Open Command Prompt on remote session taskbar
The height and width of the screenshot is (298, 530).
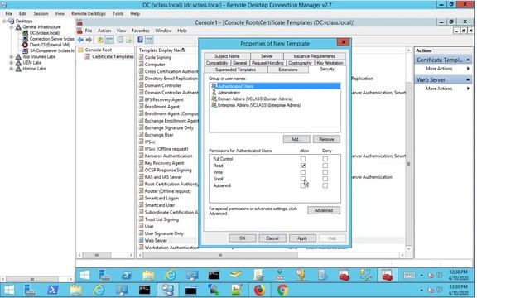click(x=214, y=276)
